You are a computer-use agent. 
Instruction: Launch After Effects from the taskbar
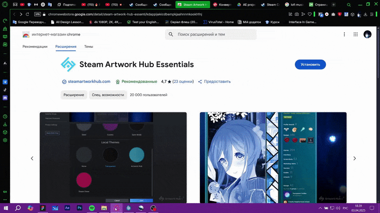67,208
